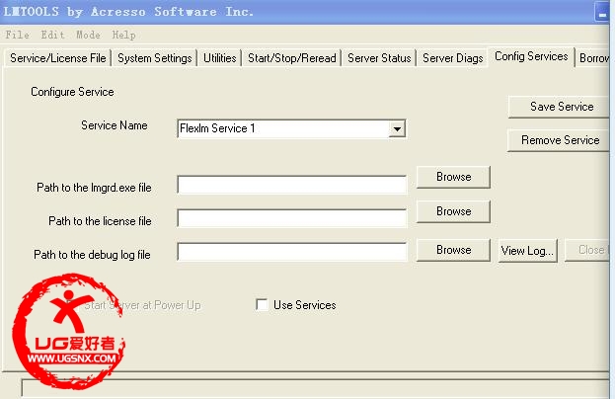The height and width of the screenshot is (399, 615).
Task: Minimize the LMTOOLS window
Action: point(602,14)
